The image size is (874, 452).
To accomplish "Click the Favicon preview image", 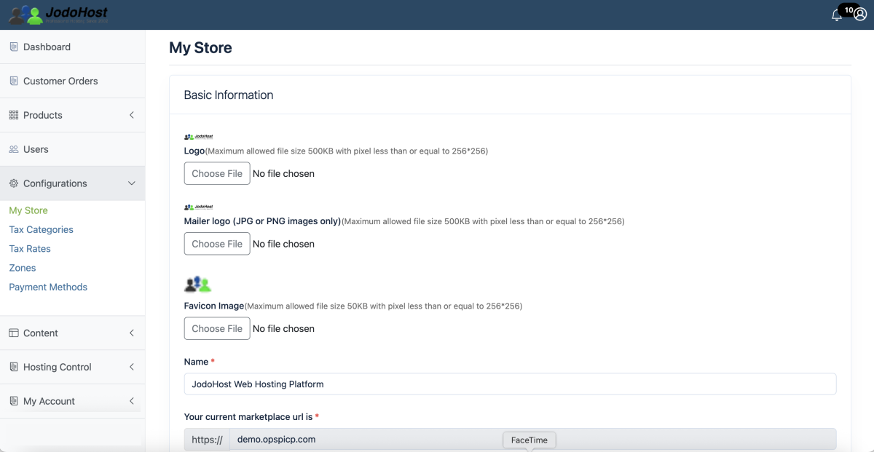I will [197, 284].
